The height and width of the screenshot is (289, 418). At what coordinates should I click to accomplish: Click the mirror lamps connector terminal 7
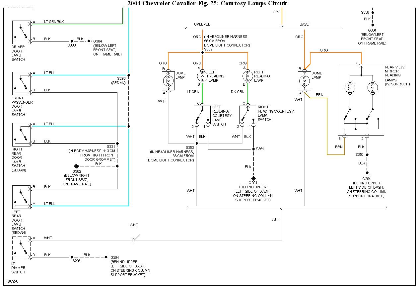(361, 64)
